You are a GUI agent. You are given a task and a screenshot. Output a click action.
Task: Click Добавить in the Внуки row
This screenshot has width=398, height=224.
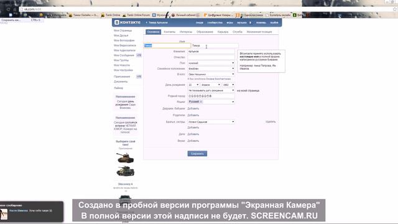tap(193, 141)
